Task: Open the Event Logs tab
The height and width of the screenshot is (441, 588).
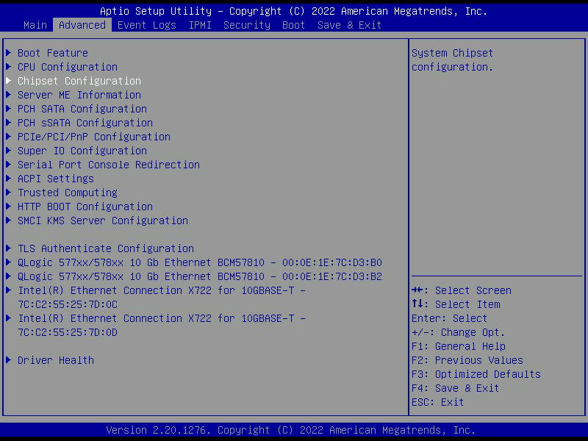Action: click(x=146, y=25)
